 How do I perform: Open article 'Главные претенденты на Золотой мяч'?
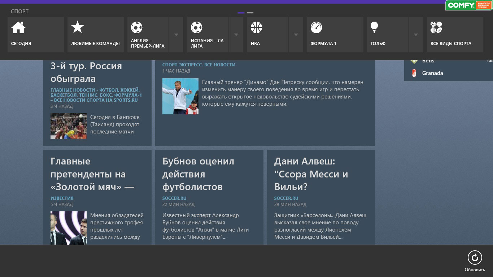[x=92, y=174]
